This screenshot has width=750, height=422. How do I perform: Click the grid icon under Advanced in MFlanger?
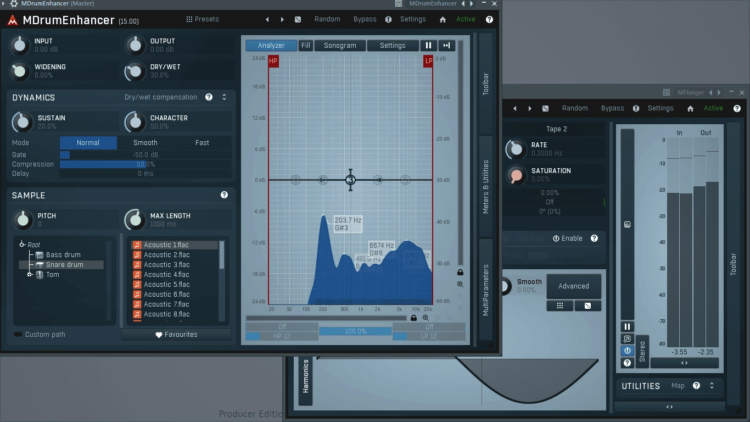[x=560, y=306]
